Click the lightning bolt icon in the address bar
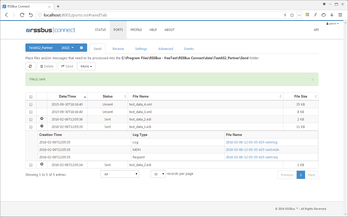 click(285, 15)
